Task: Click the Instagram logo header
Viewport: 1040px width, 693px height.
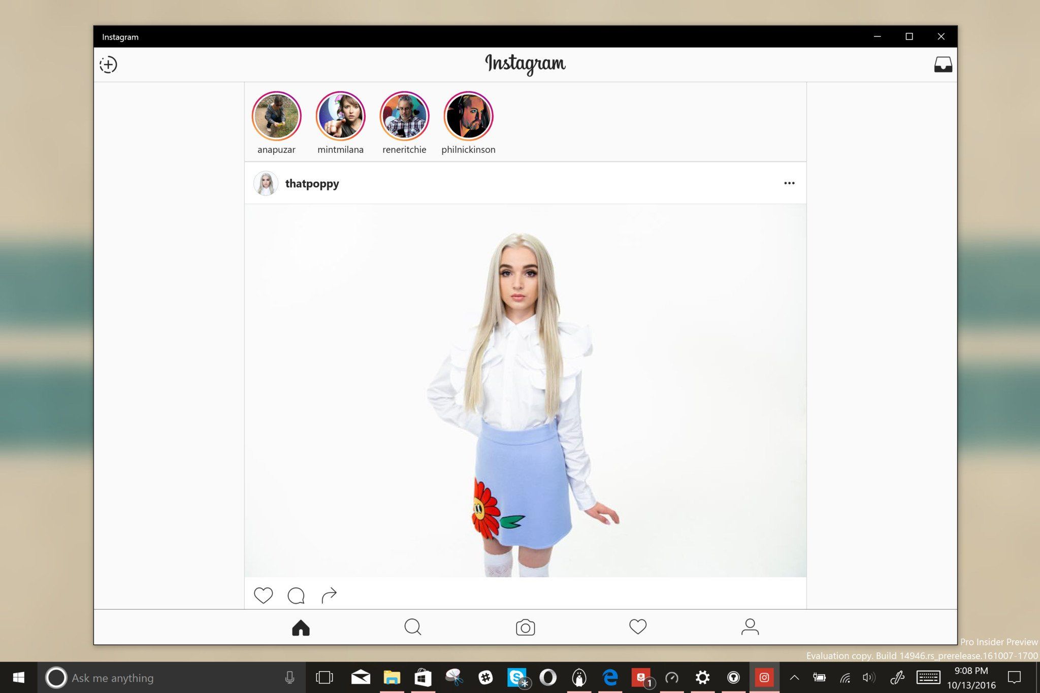Action: click(x=525, y=64)
